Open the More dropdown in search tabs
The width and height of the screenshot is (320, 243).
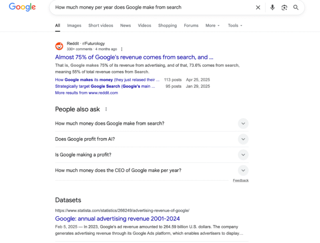(213, 26)
